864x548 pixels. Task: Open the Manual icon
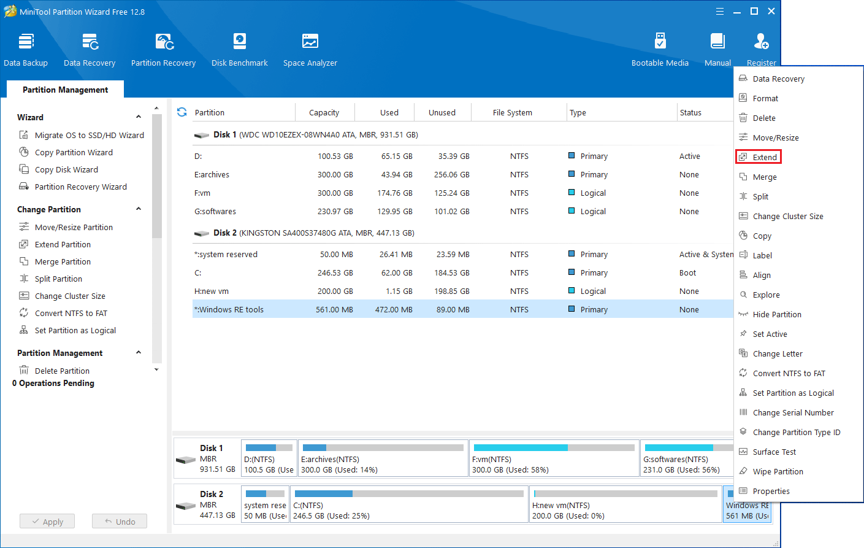717,42
